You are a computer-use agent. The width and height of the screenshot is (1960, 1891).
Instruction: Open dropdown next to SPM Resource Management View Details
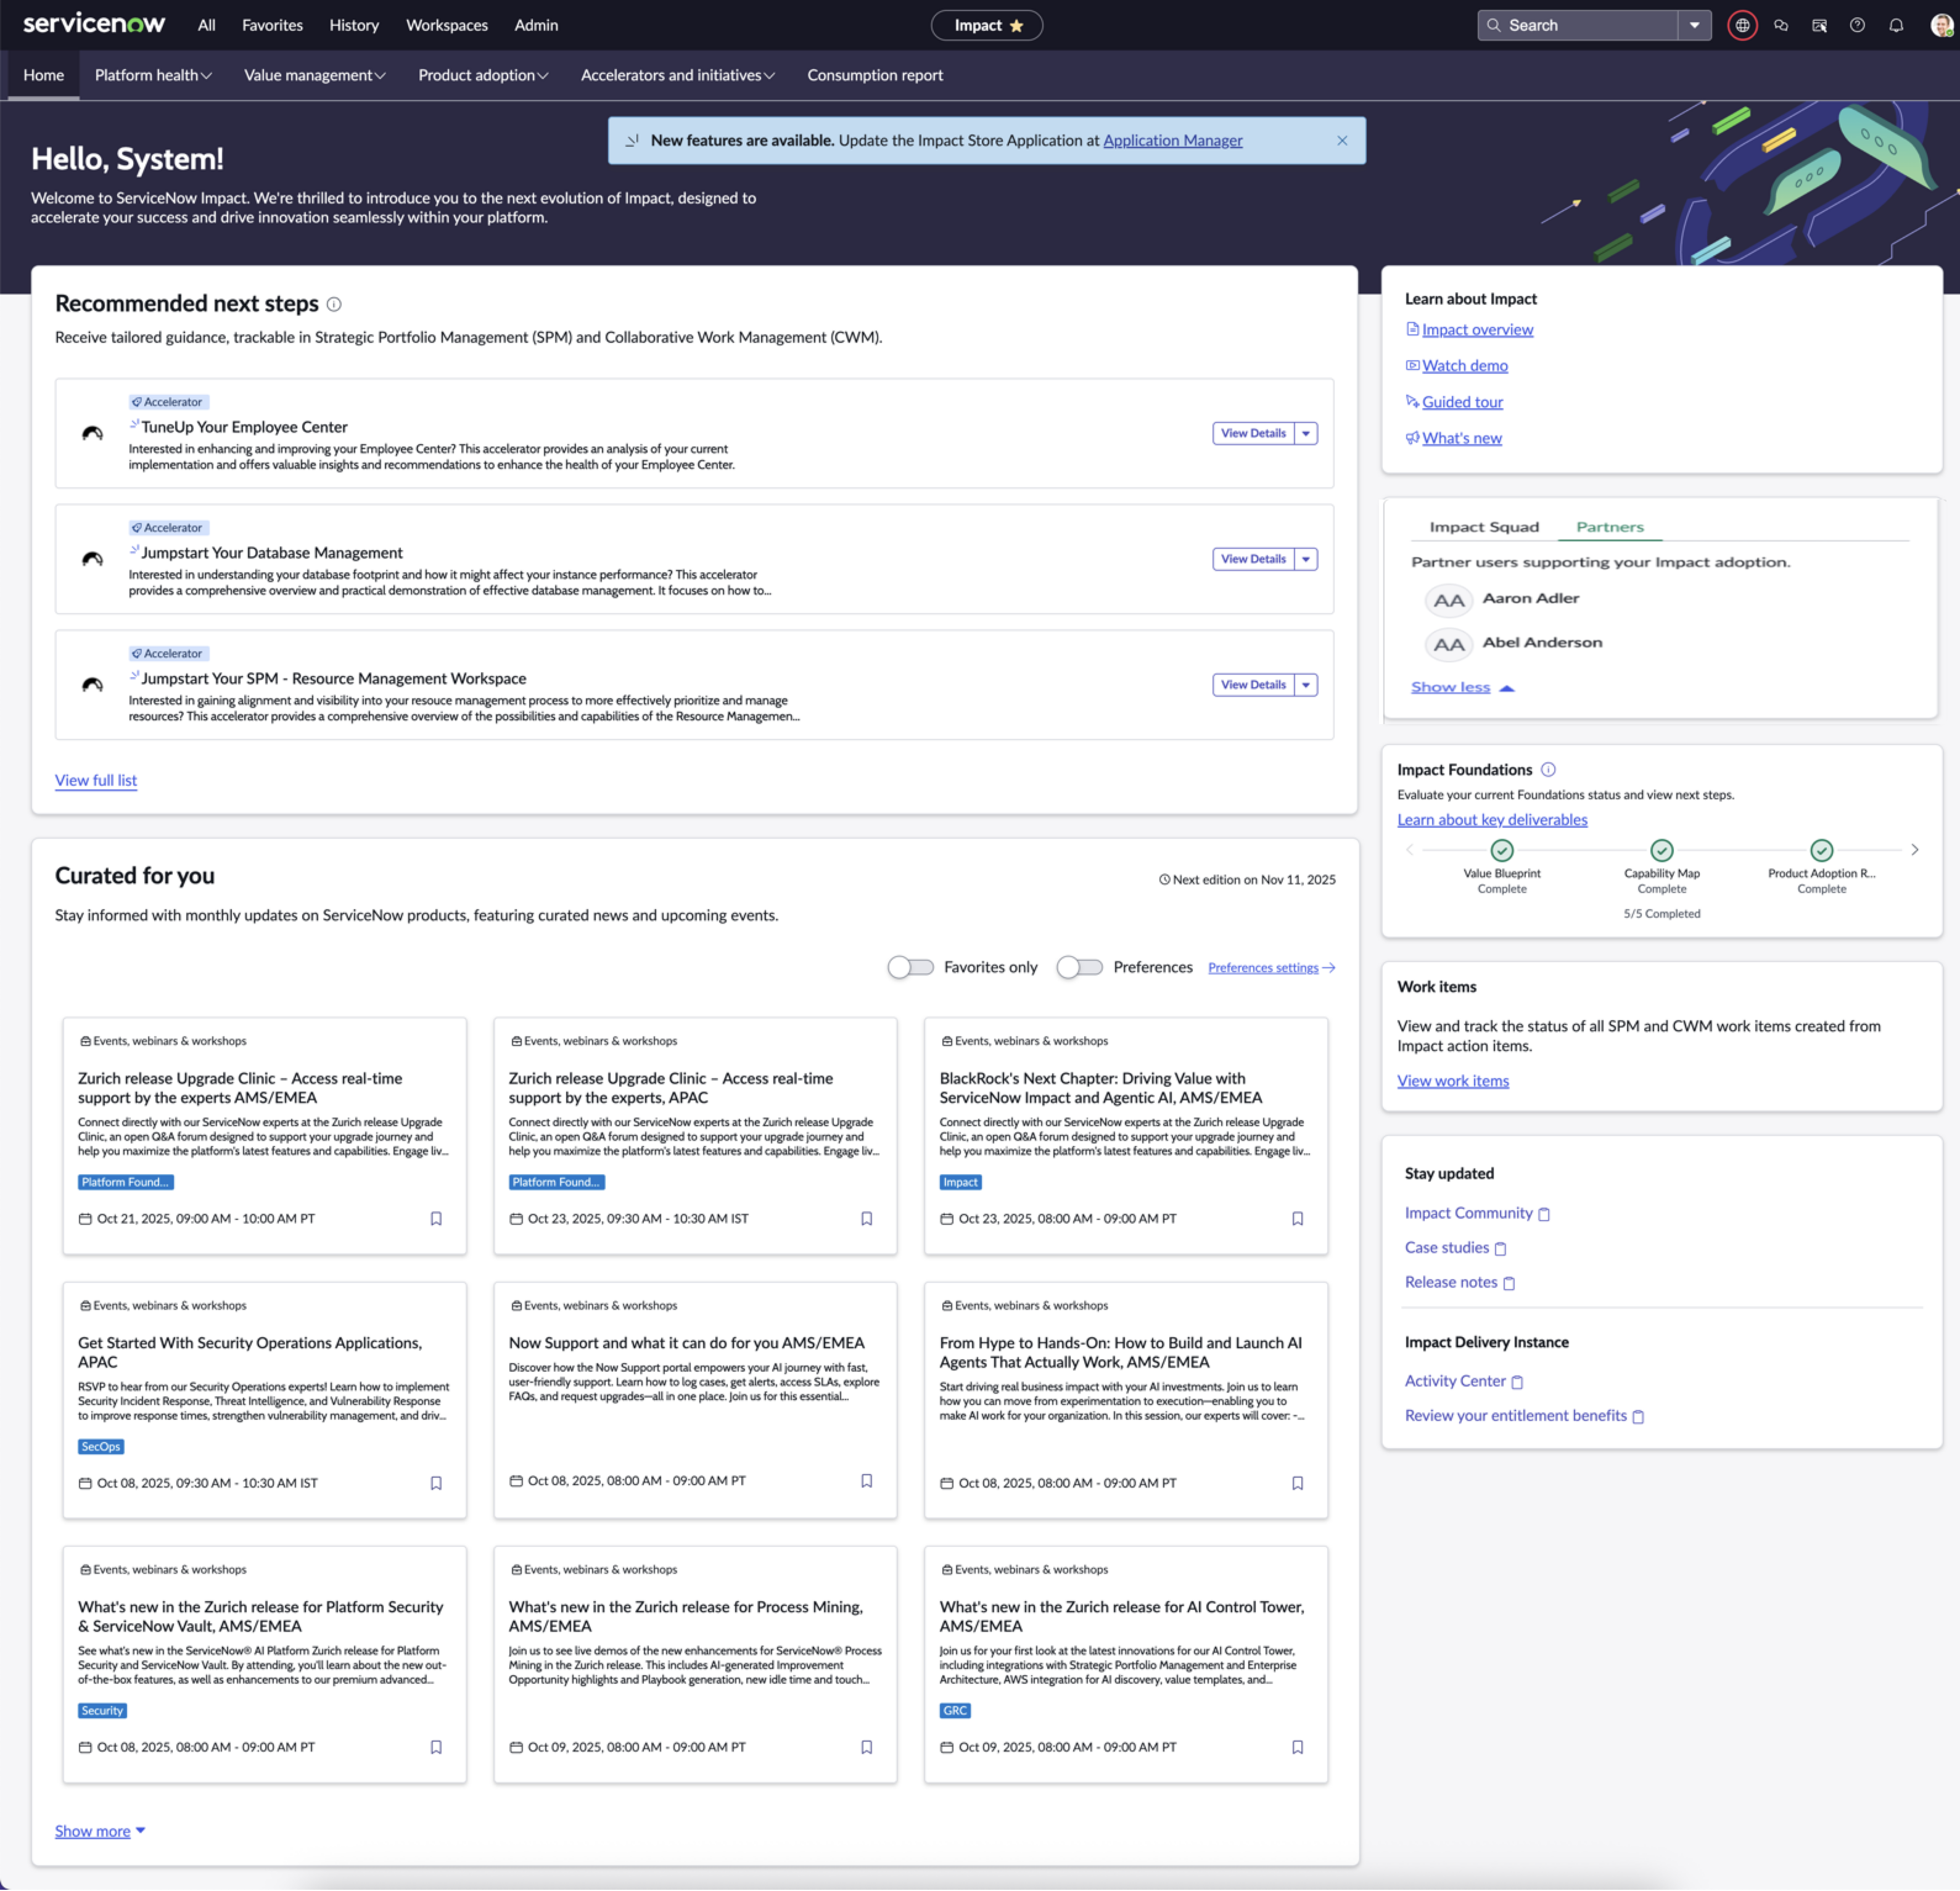click(x=1306, y=685)
